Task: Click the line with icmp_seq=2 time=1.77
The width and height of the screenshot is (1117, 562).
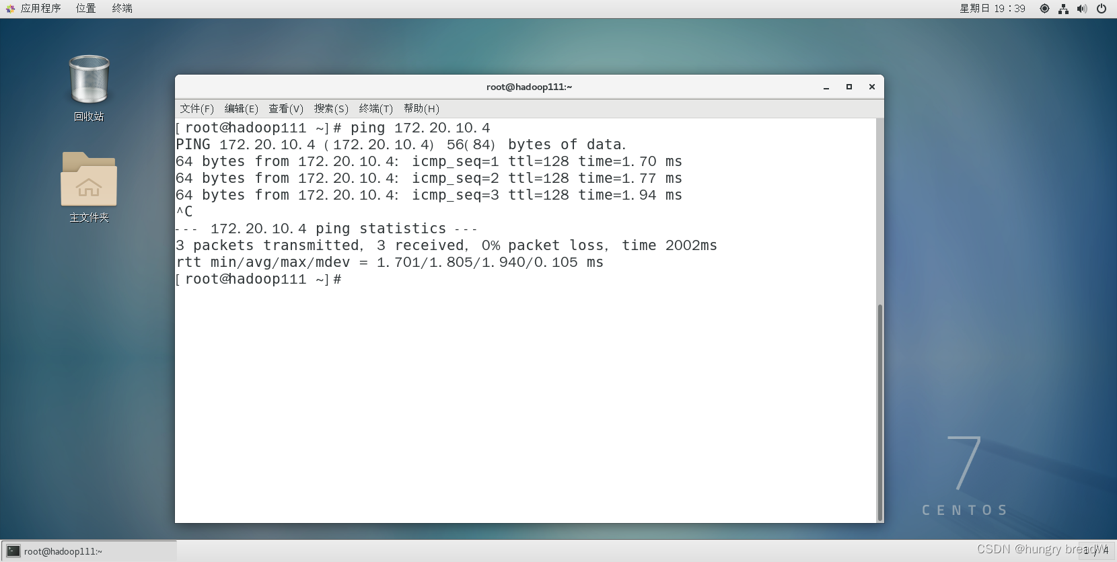Action: [429, 178]
